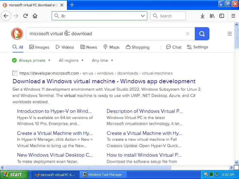Screen dimensions: 239x179
Task: Click the DuckDuckGo logo
Action: click(17, 34)
